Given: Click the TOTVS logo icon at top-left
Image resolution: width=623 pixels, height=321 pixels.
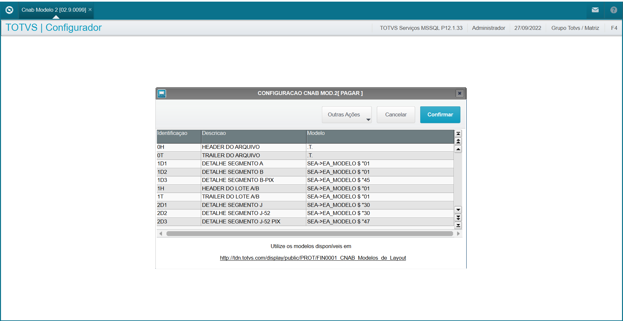Looking at the screenshot, I should click(x=9, y=10).
